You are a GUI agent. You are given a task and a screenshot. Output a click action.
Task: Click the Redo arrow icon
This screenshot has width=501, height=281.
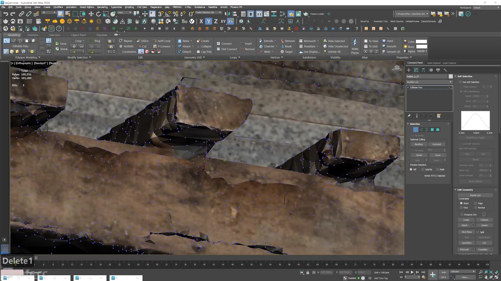click(13, 14)
